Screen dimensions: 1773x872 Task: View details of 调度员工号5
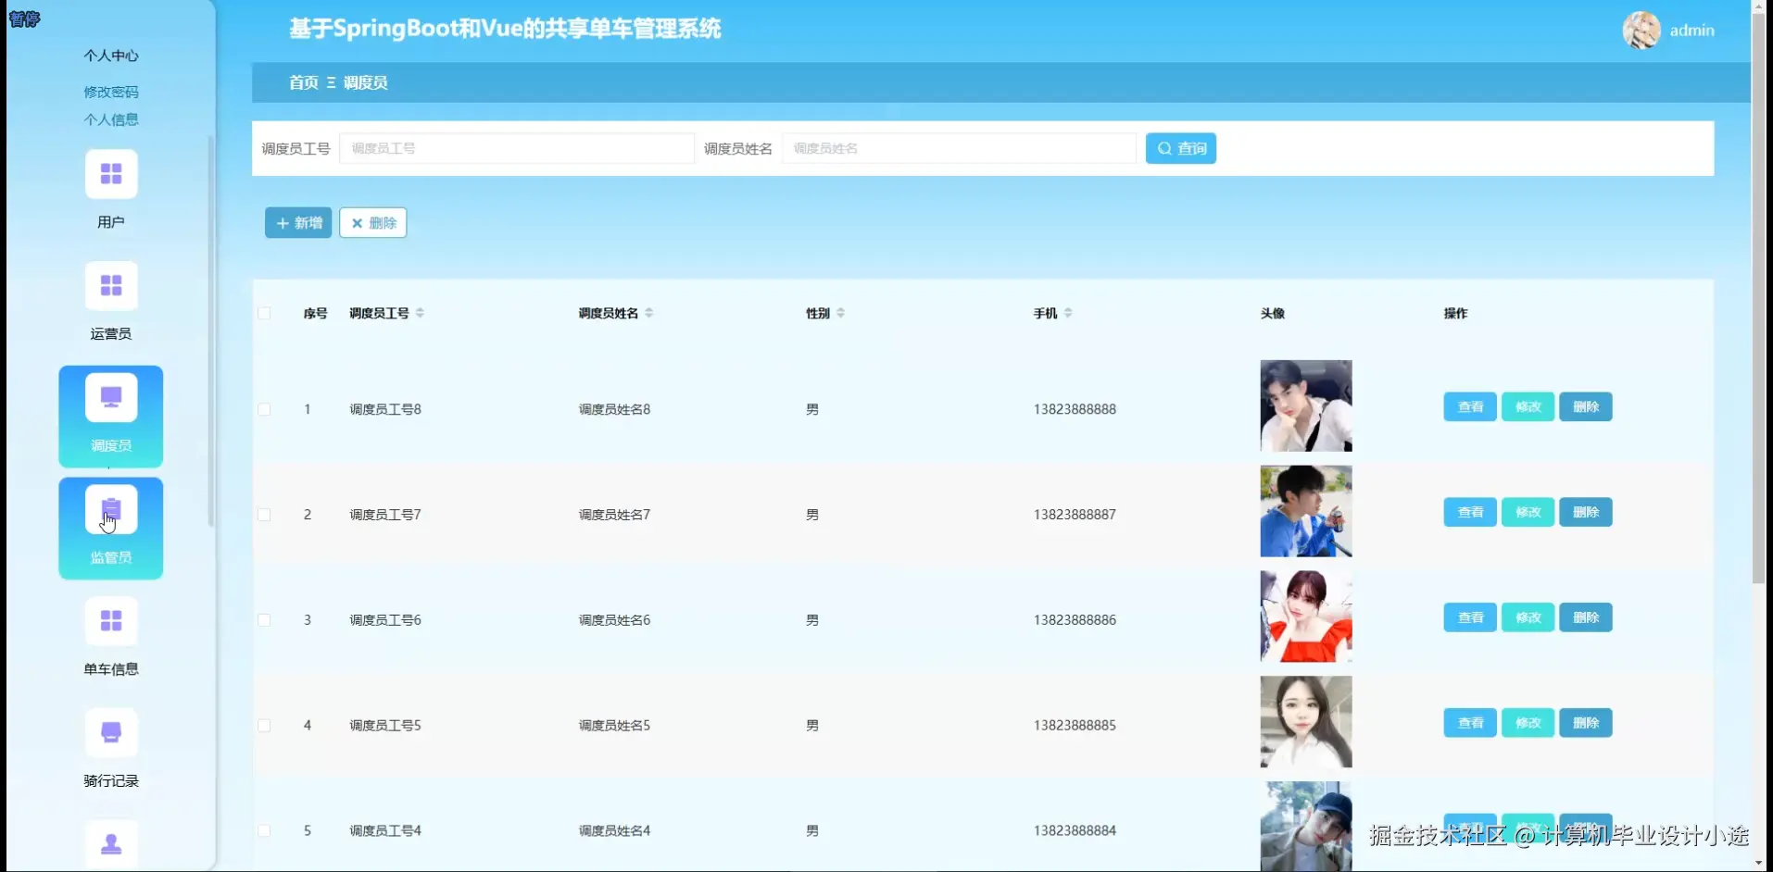(x=1470, y=723)
